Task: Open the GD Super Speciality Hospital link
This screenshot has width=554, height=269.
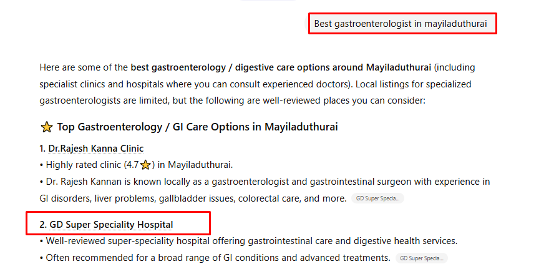Action: pos(111,225)
